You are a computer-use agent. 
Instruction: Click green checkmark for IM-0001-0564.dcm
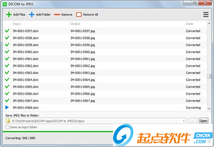7,80
